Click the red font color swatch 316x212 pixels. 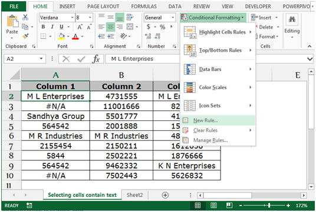(x=75, y=36)
